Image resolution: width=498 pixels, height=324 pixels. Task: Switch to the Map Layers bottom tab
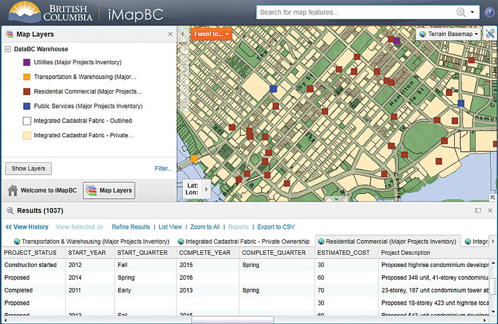(x=109, y=191)
